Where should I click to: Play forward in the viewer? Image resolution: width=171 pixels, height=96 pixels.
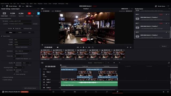click(x=86, y=47)
